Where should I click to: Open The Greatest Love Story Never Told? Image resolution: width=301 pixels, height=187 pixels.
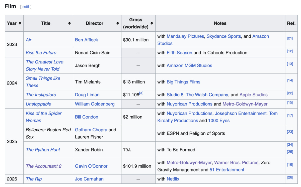point(45,65)
